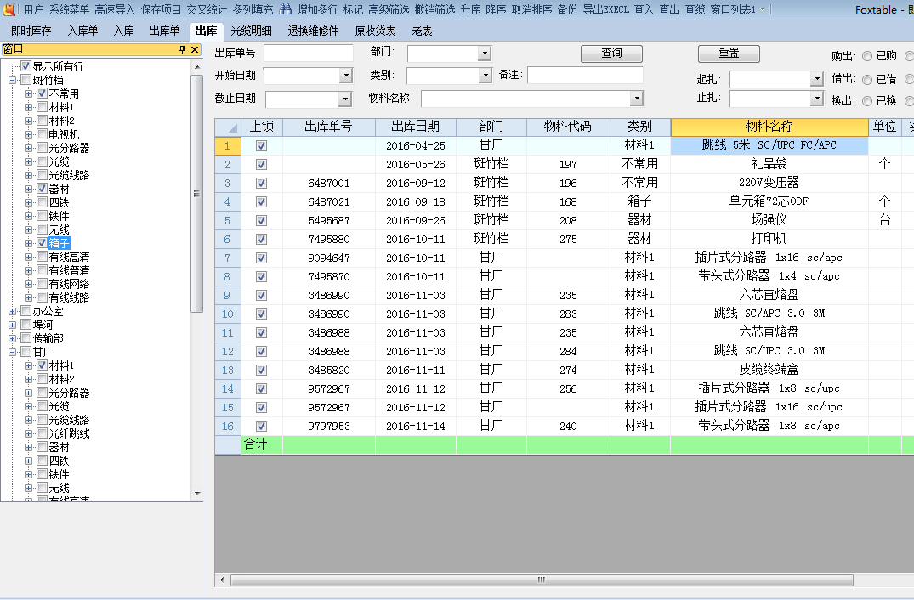
Task: Toggle the 显示所有行 checkbox
Action: 26,65
